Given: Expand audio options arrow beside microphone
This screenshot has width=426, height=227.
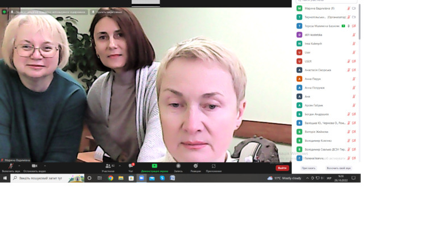Looking at the screenshot, I should click(18, 165).
